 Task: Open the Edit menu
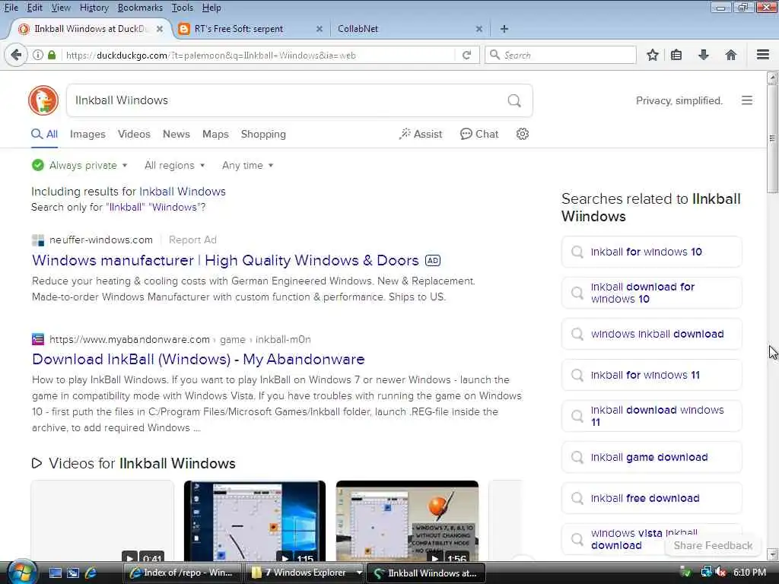pyautogui.click(x=35, y=8)
